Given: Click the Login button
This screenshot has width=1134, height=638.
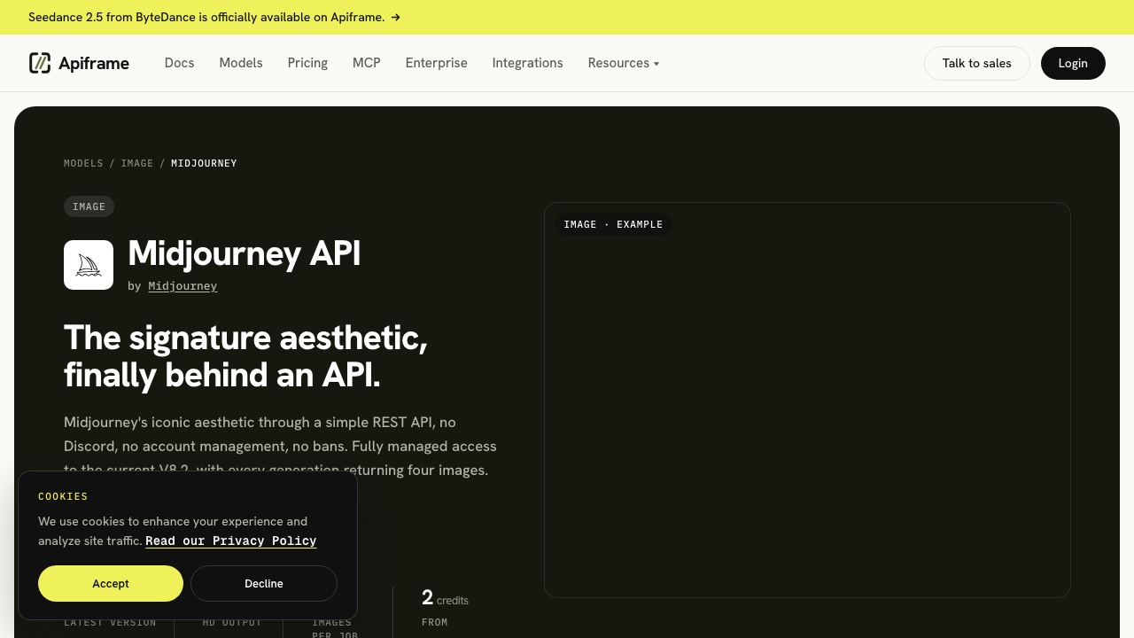Looking at the screenshot, I should (x=1073, y=63).
